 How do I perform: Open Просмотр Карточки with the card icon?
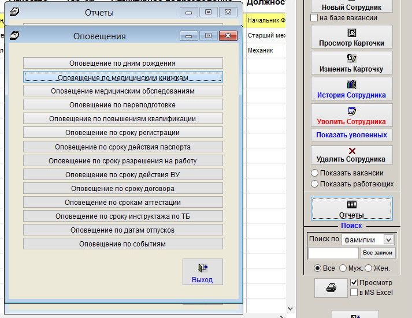coord(351,33)
